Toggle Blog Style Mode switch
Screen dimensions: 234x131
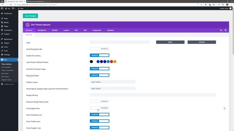(x=99, y=75)
